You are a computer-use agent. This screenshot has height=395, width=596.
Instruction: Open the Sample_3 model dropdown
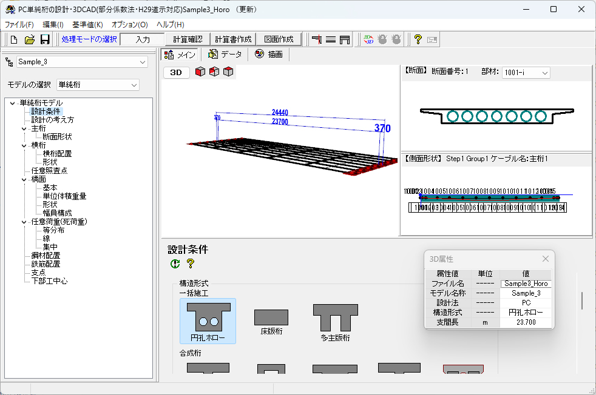[143, 62]
